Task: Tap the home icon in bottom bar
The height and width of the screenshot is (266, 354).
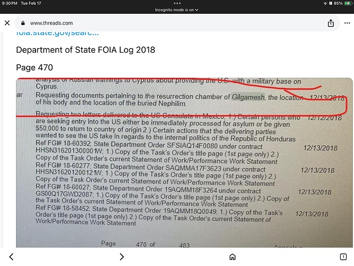Action: (x=232, y=257)
